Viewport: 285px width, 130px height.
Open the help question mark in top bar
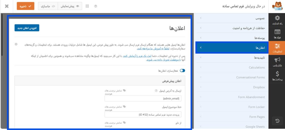coord(96,6)
